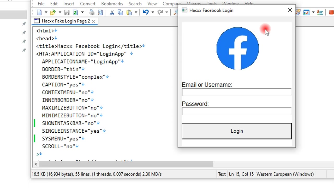Click the <title>Hacxx Facebook Login</title> line

[x=90, y=46]
